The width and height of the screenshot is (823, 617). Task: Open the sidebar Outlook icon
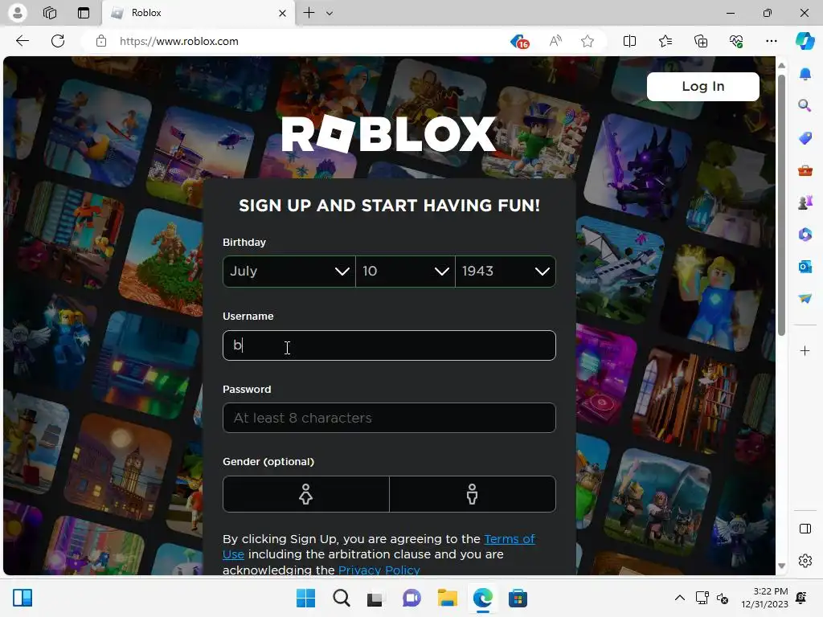(805, 267)
